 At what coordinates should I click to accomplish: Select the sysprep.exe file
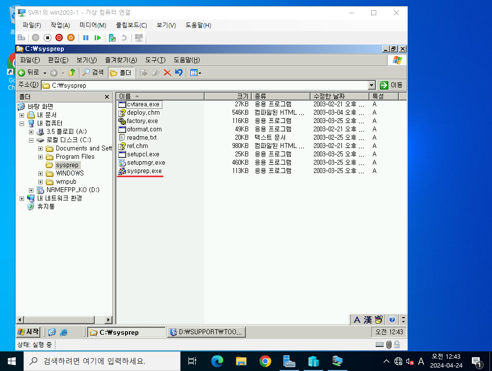pos(144,171)
